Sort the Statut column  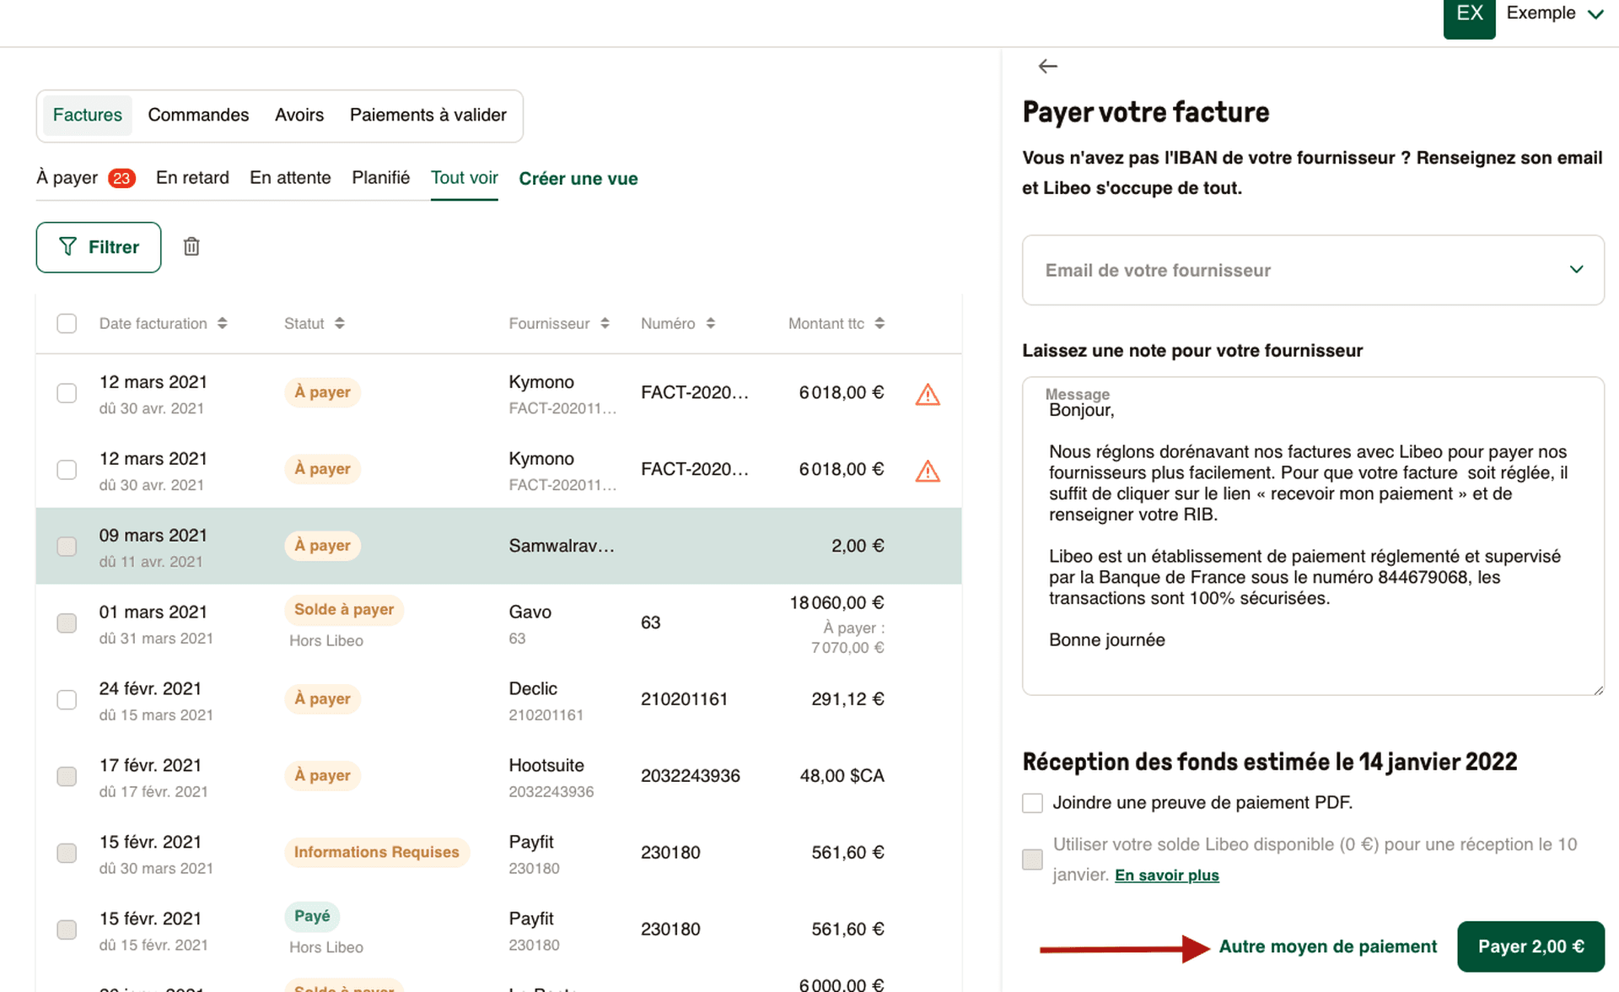[339, 323]
